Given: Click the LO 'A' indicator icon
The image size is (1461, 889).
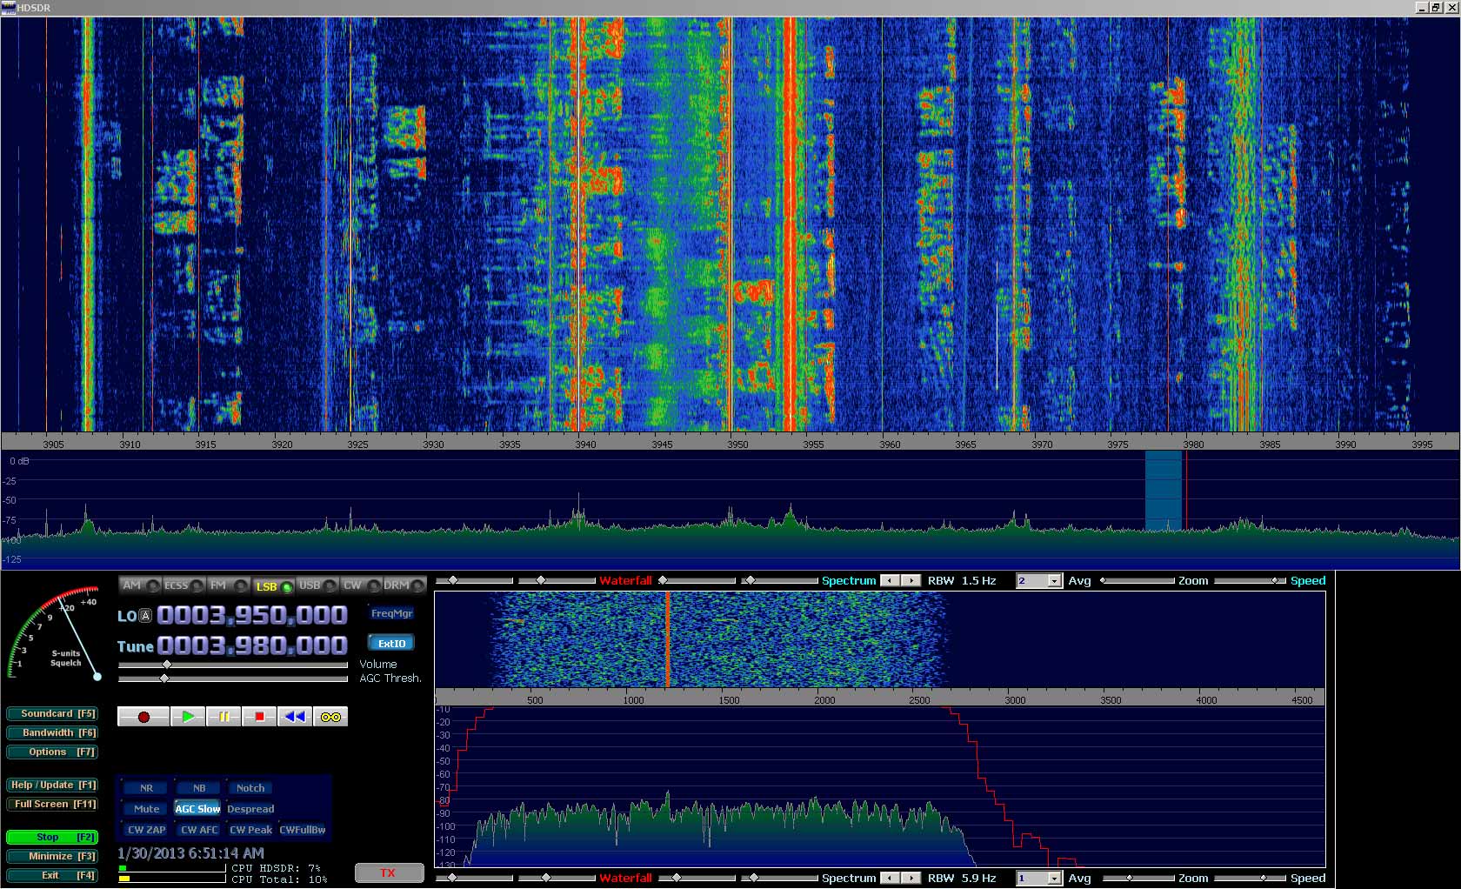Looking at the screenshot, I should coord(146,616).
